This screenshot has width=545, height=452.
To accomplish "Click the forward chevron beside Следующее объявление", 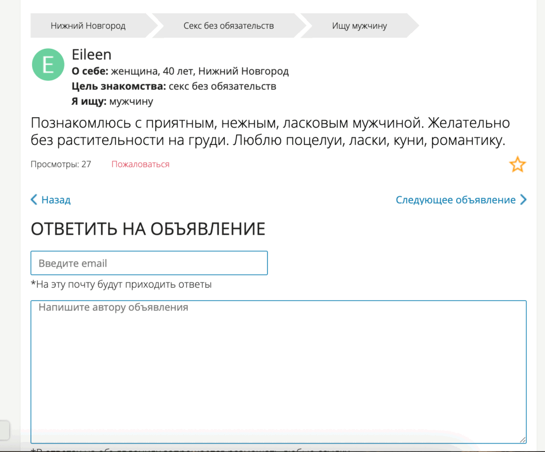I will pyautogui.click(x=523, y=200).
